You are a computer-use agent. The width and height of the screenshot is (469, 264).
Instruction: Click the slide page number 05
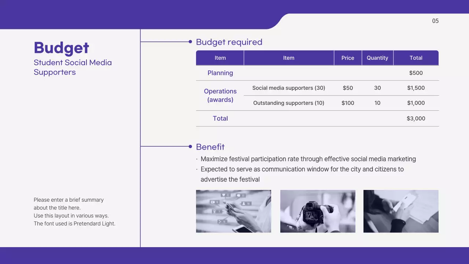click(x=435, y=21)
